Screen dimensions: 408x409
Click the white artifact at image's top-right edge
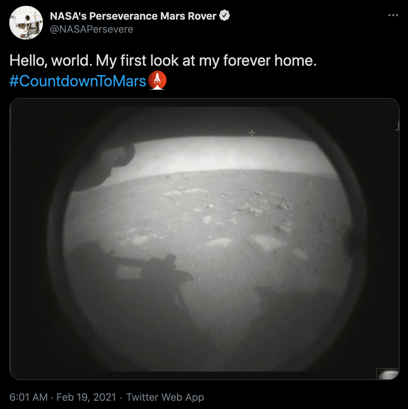[398, 126]
